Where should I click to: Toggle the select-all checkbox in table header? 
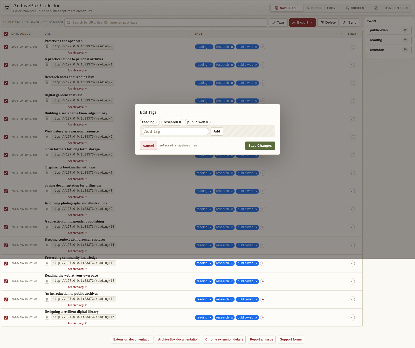pos(6,34)
